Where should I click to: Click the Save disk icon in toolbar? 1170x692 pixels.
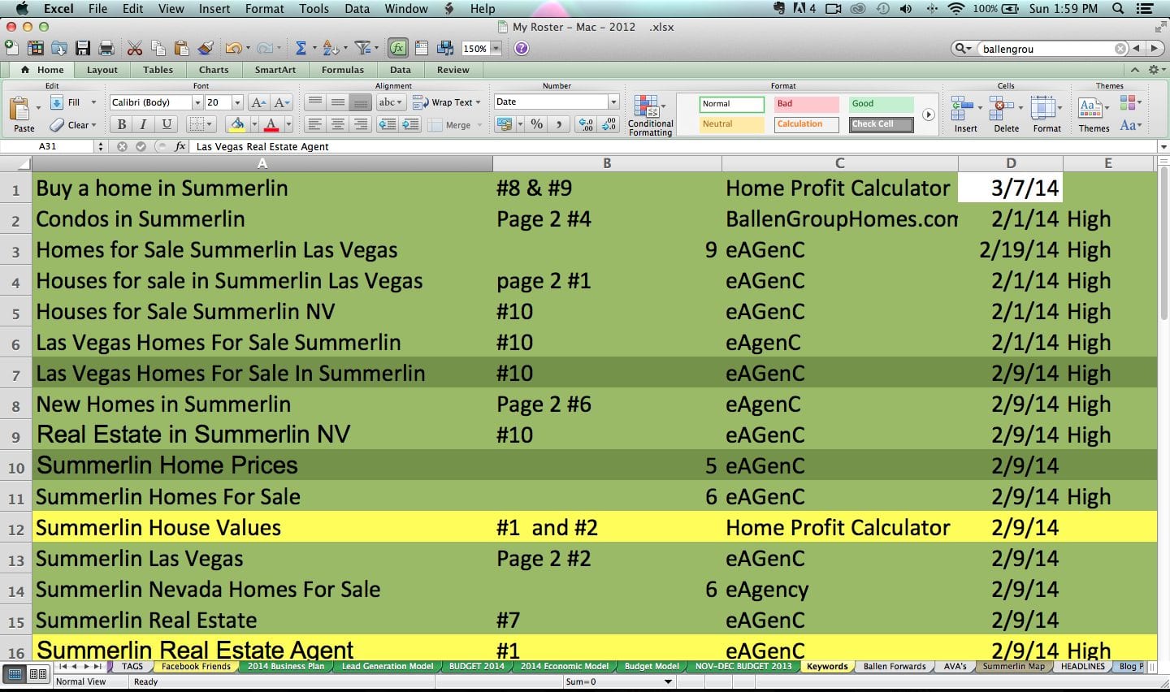coord(83,49)
